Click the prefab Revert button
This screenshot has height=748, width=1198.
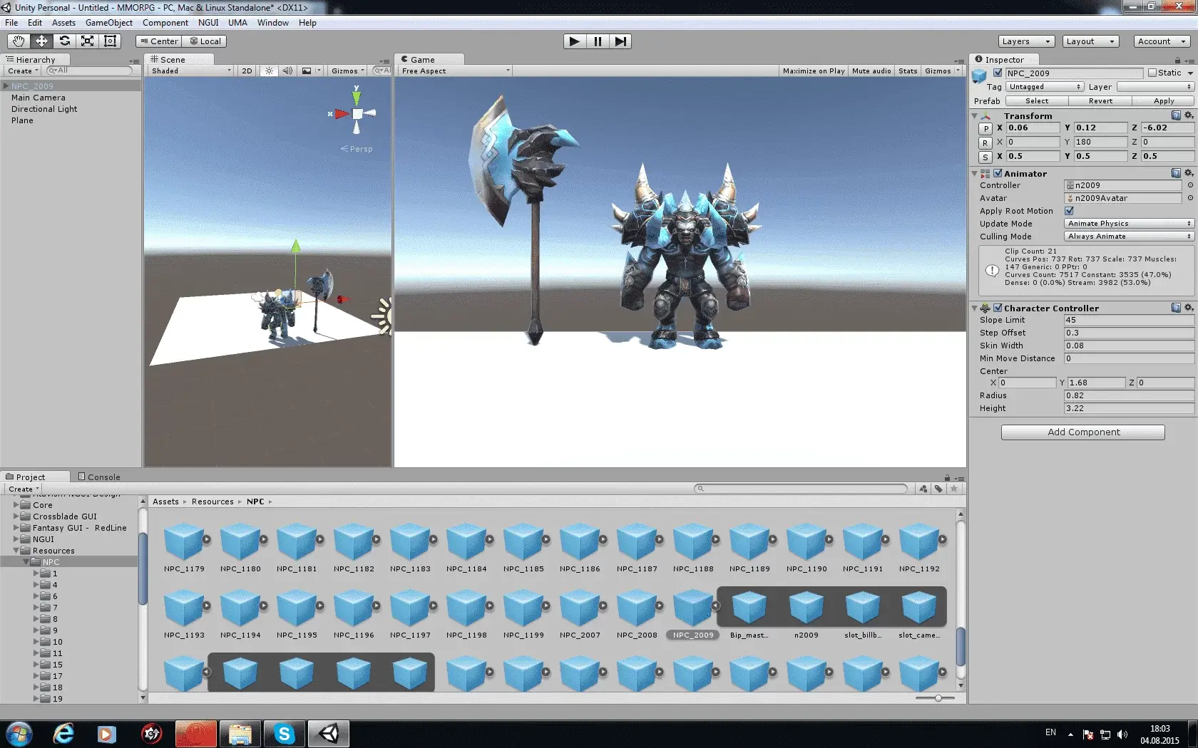(1100, 101)
